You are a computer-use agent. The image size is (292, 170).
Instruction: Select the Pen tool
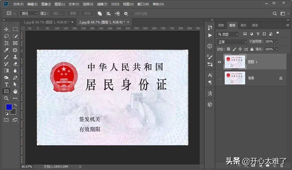(15, 78)
